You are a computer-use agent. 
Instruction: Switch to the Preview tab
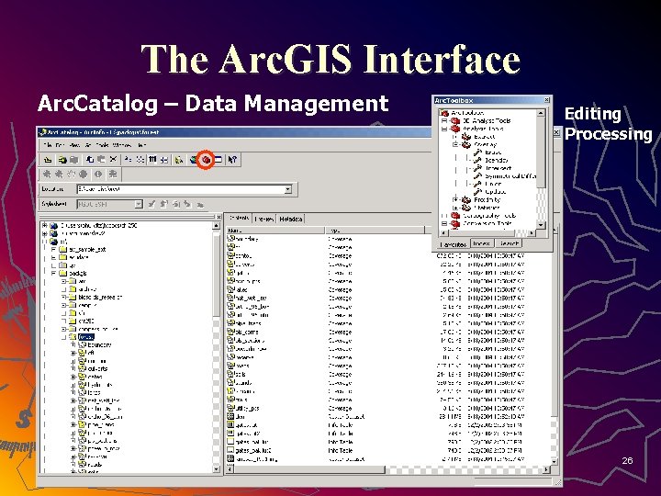pos(264,219)
